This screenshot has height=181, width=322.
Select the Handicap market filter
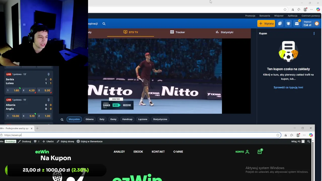127,119
